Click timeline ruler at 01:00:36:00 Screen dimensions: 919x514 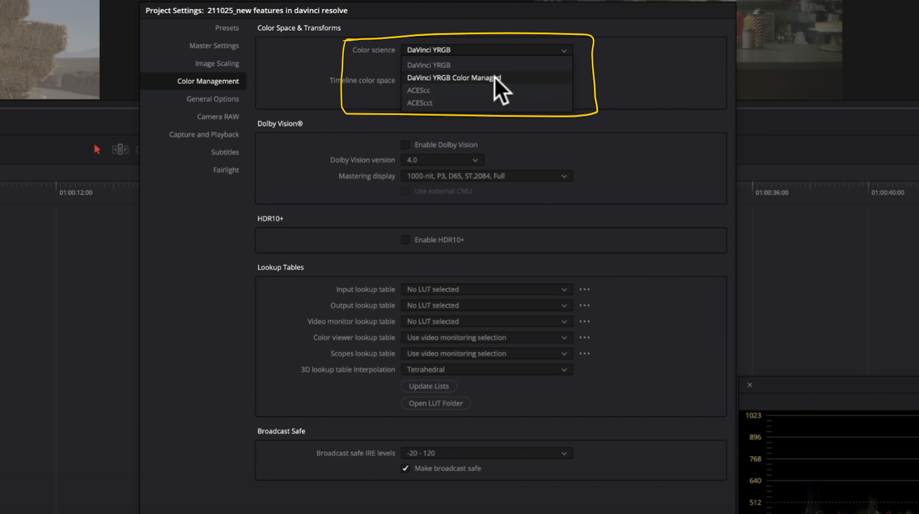click(772, 193)
